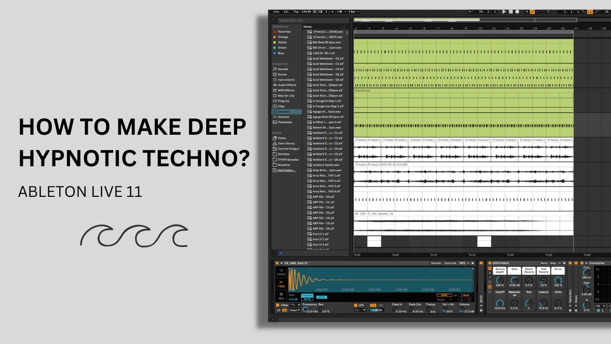Screen dimensions: 611x344
Task: Open the Max for Live category
Action: tap(285, 96)
